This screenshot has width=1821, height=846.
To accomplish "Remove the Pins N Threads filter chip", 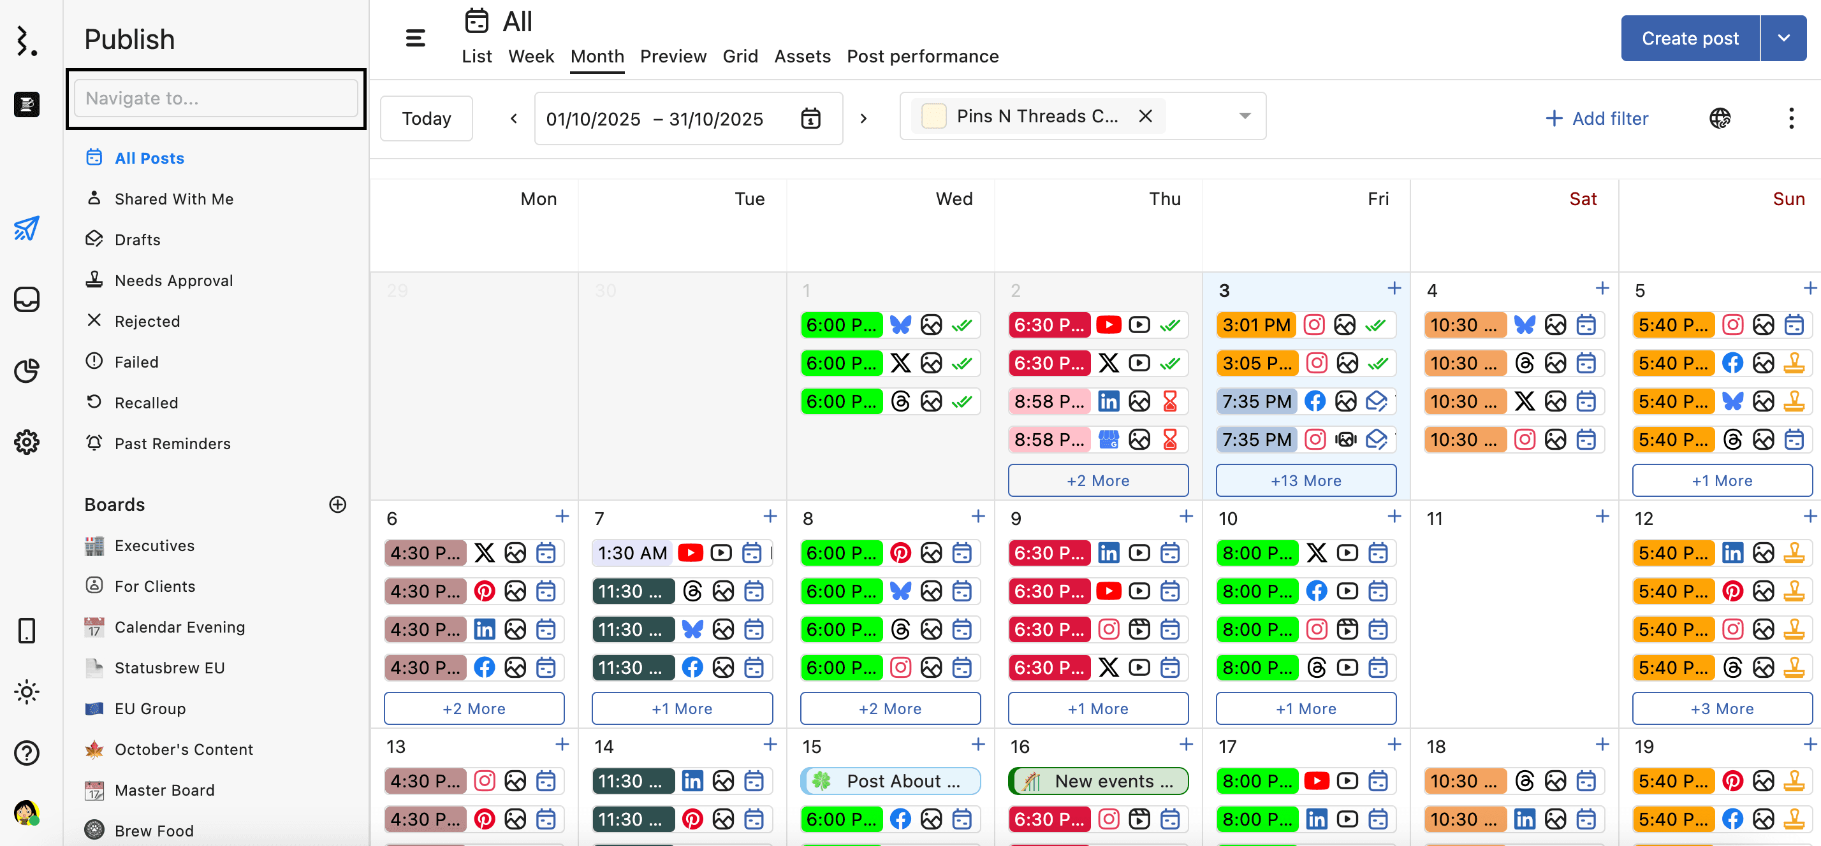I will [x=1145, y=116].
